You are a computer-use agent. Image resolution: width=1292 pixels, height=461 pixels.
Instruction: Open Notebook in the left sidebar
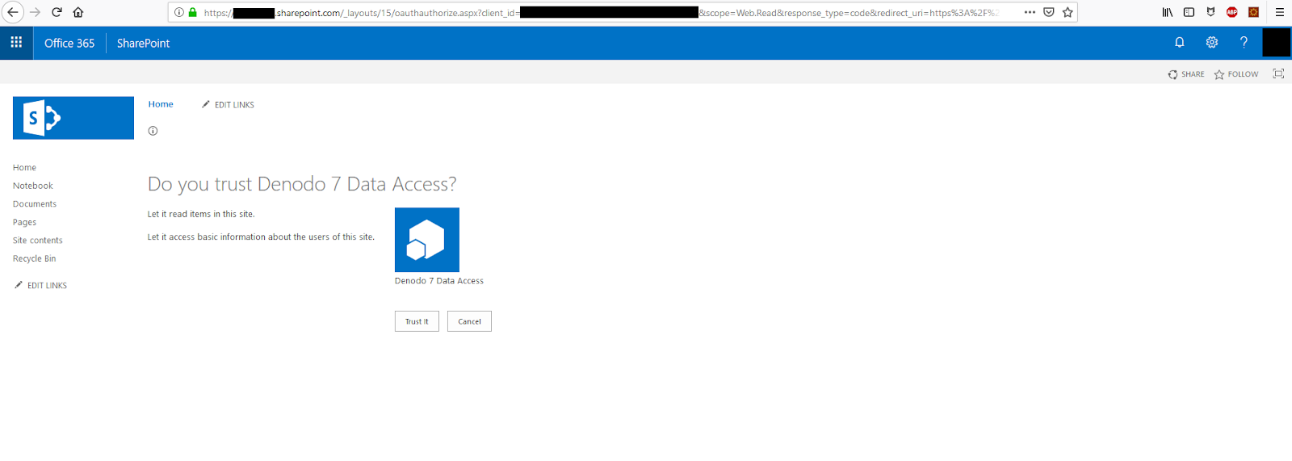33,186
